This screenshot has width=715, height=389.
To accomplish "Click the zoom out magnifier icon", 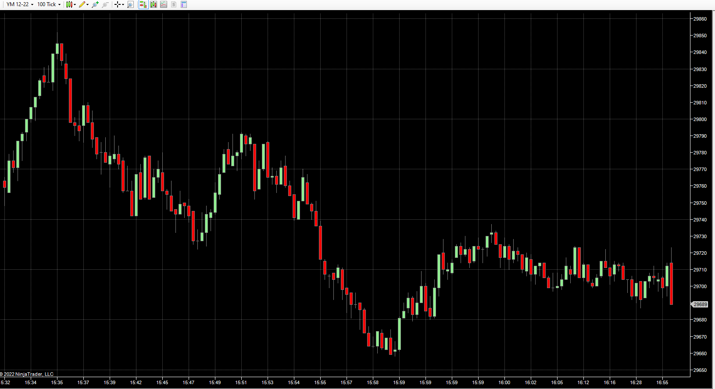I will [x=105, y=4].
